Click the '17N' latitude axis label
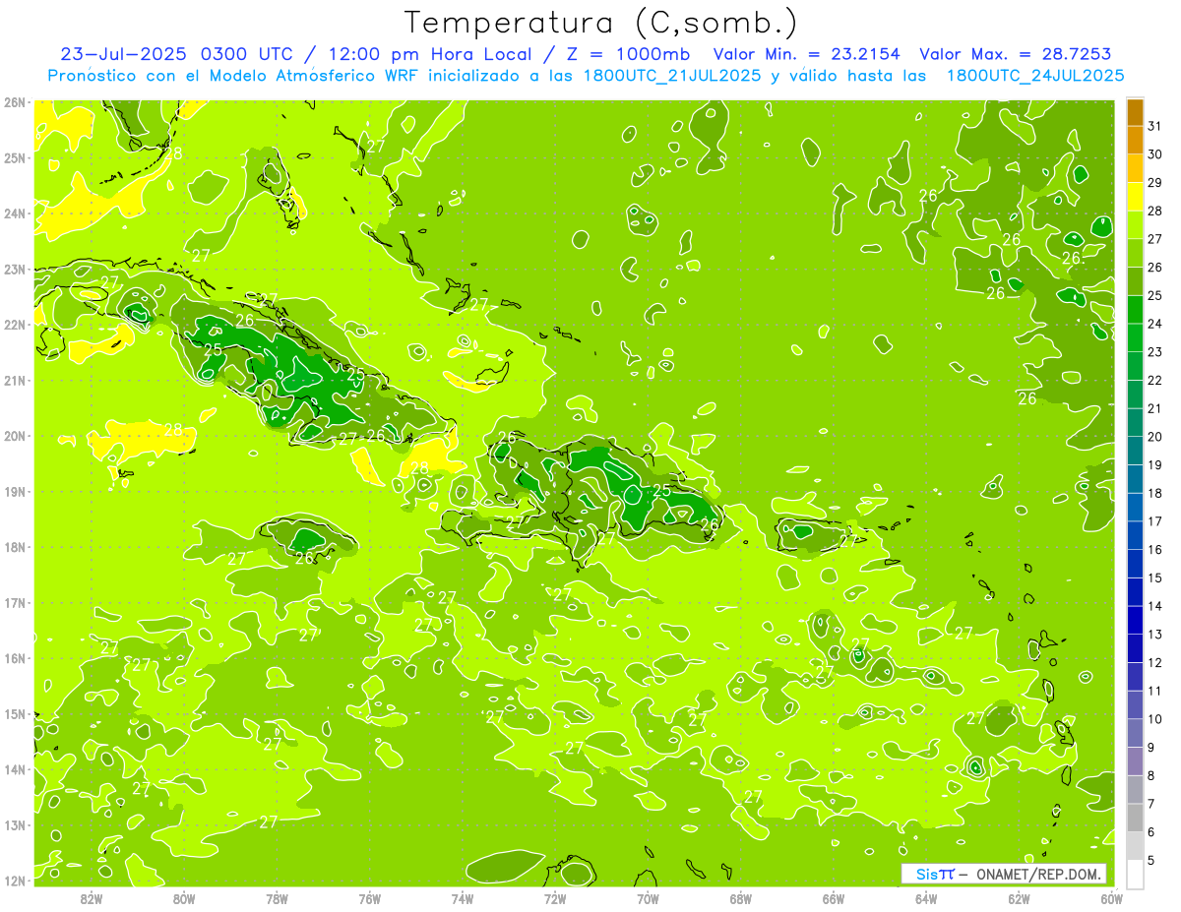The width and height of the screenshot is (1181, 912). tap(15, 603)
